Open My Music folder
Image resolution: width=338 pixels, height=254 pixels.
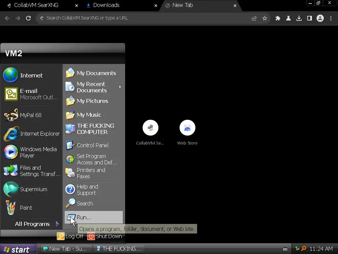[x=93, y=115]
